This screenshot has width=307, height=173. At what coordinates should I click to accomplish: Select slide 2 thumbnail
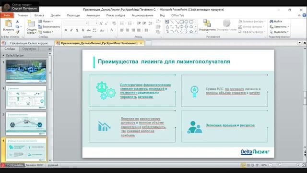coord(26,98)
